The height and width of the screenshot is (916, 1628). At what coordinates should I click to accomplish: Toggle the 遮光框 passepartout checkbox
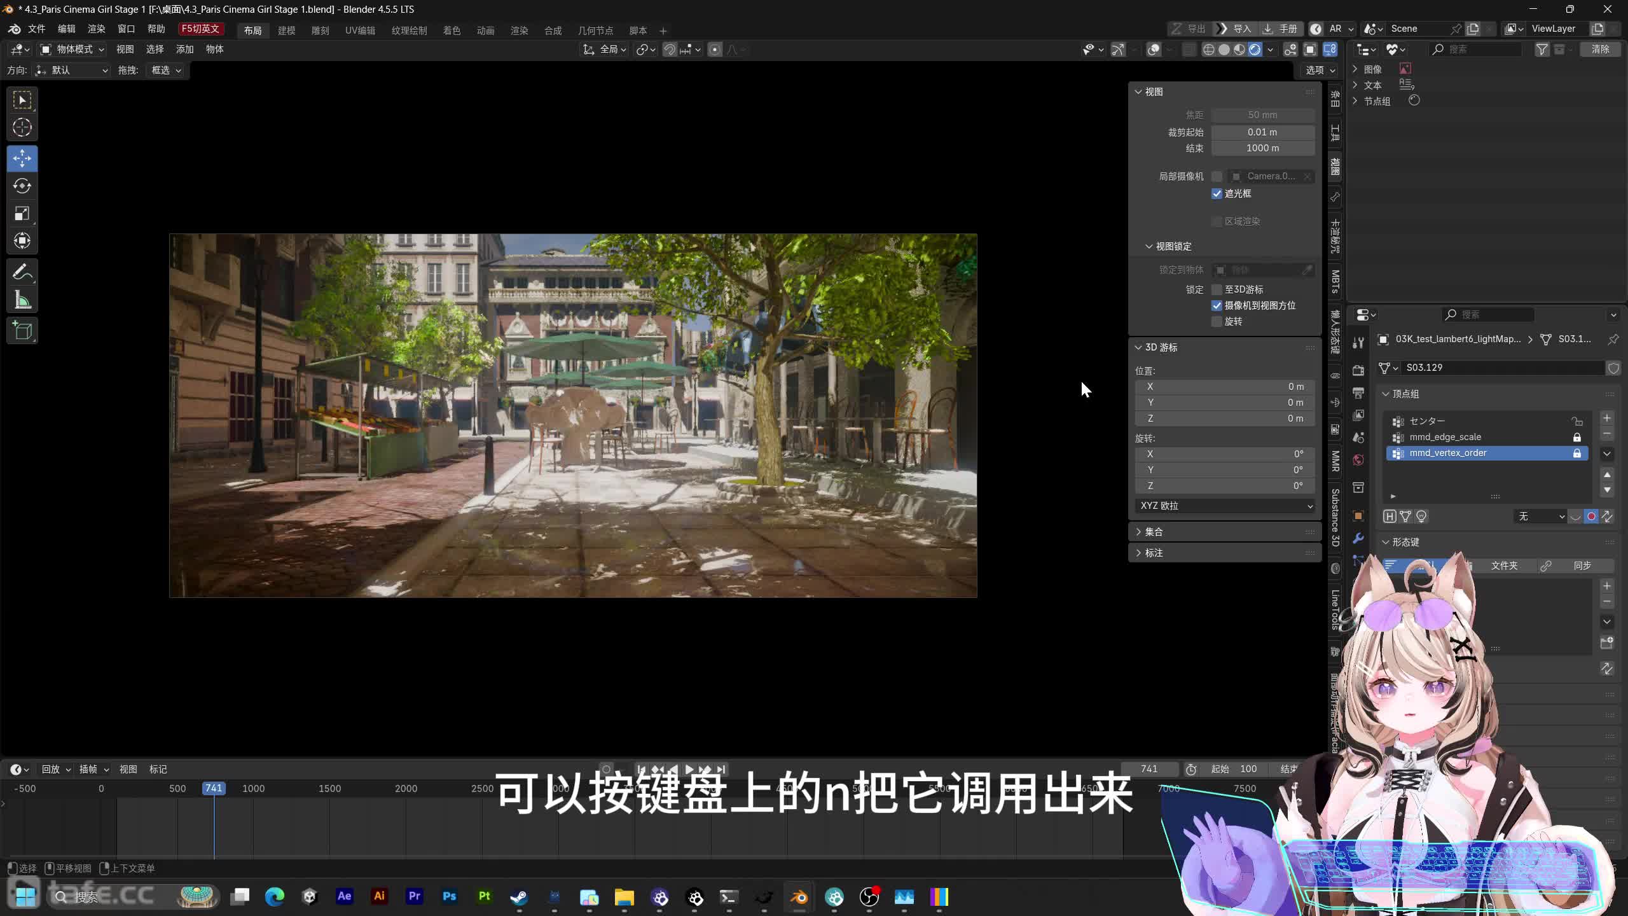(1217, 194)
